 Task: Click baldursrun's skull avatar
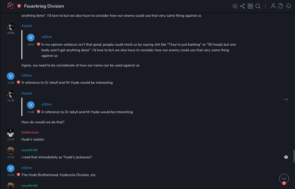[11, 133]
